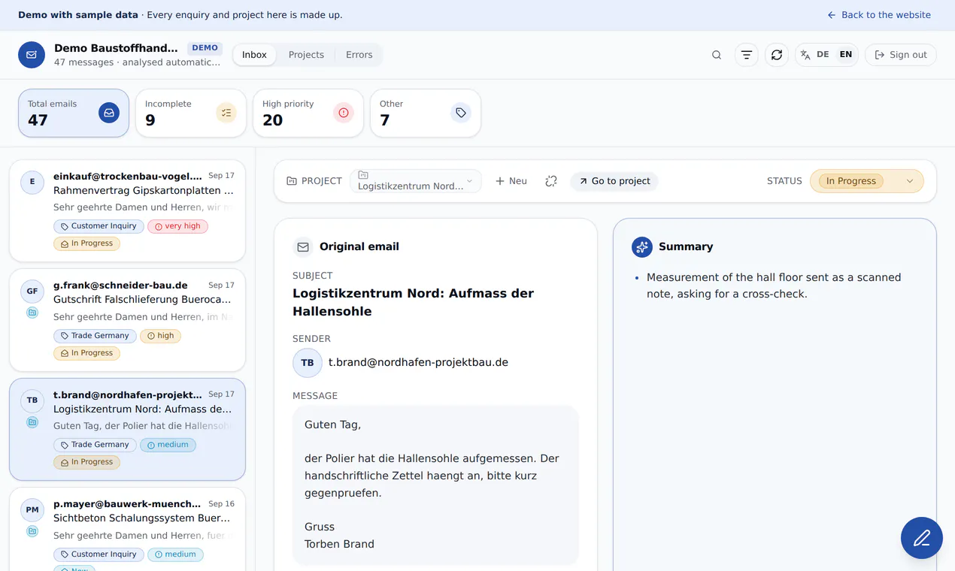Select the Other emails card
955x571 pixels.
pos(426,113)
